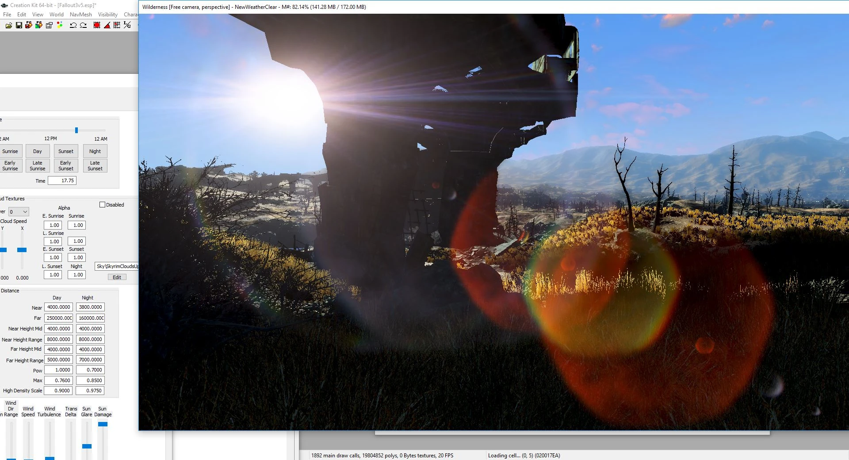Click the High Density Scale Day field 0.9000
The height and width of the screenshot is (460, 849).
point(58,391)
